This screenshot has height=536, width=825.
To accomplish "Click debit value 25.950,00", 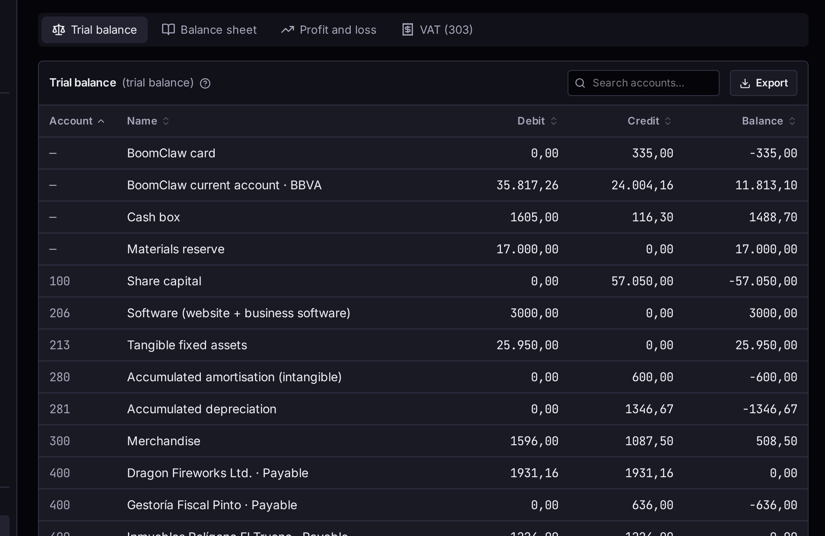I will (527, 345).
